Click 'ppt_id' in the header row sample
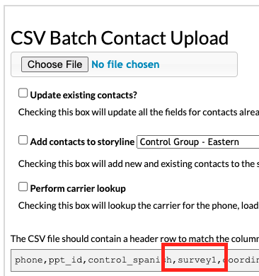This screenshot has width=259, height=276. click(x=66, y=260)
